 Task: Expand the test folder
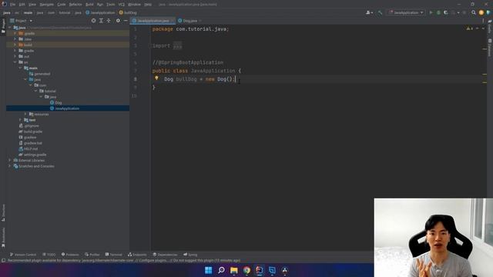point(20,120)
